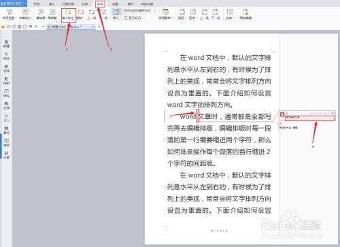Go to previous comment (上一条) beside Delete

pyautogui.click(x=92, y=14)
